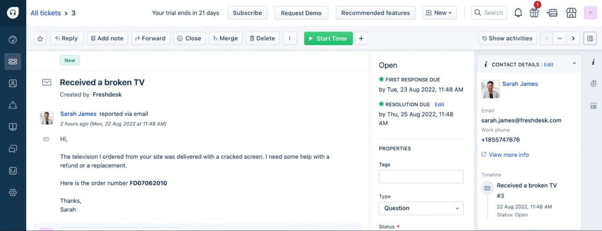Delete this ticket using the trash icon
The width and height of the screenshot is (602, 231).
(x=262, y=38)
